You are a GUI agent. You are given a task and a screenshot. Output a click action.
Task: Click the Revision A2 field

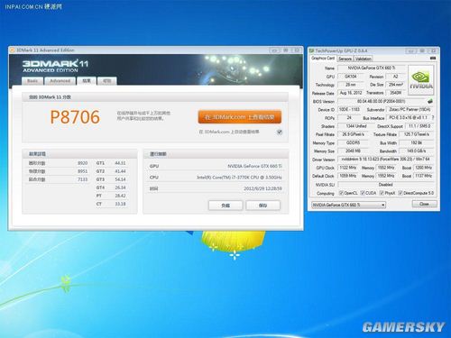pos(395,77)
